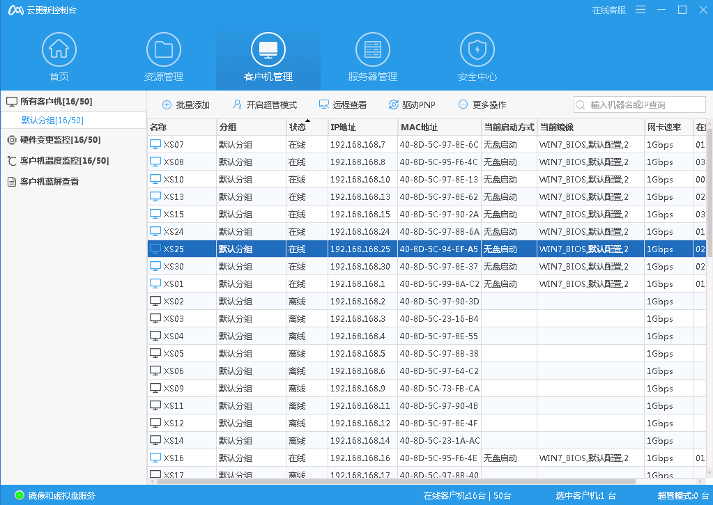Open 客户机温度监控[16/50] sidebar item
The width and height of the screenshot is (713, 505).
(x=58, y=160)
